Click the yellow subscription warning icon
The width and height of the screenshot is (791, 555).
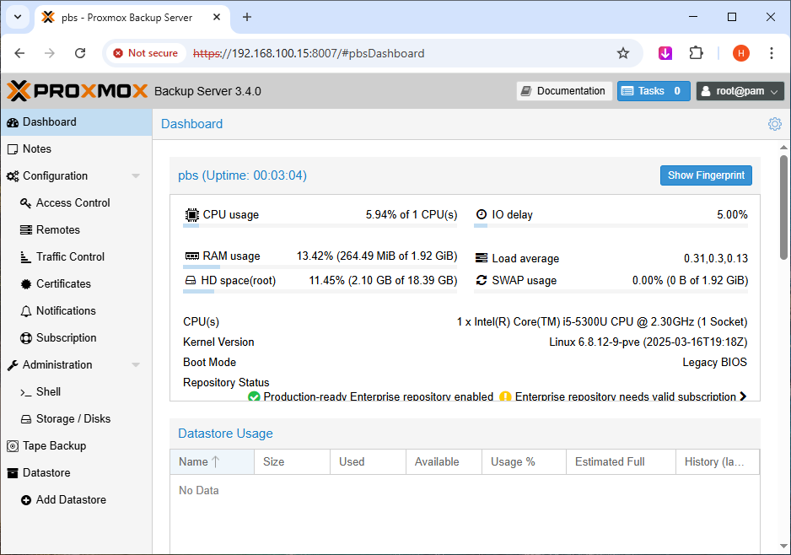pos(505,397)
